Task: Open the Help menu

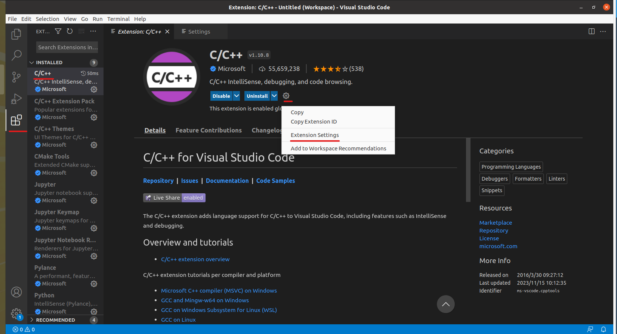Action: pos(140,19)
